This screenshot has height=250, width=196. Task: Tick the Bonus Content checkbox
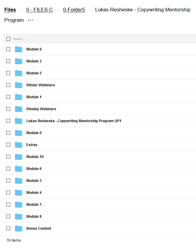coord(8,228)
